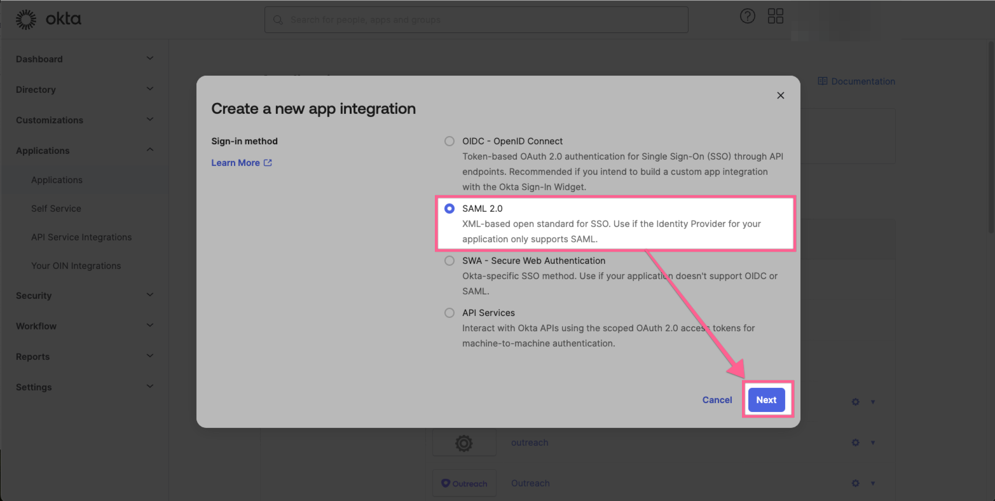Select the API Services option

[x=449, y=312]
